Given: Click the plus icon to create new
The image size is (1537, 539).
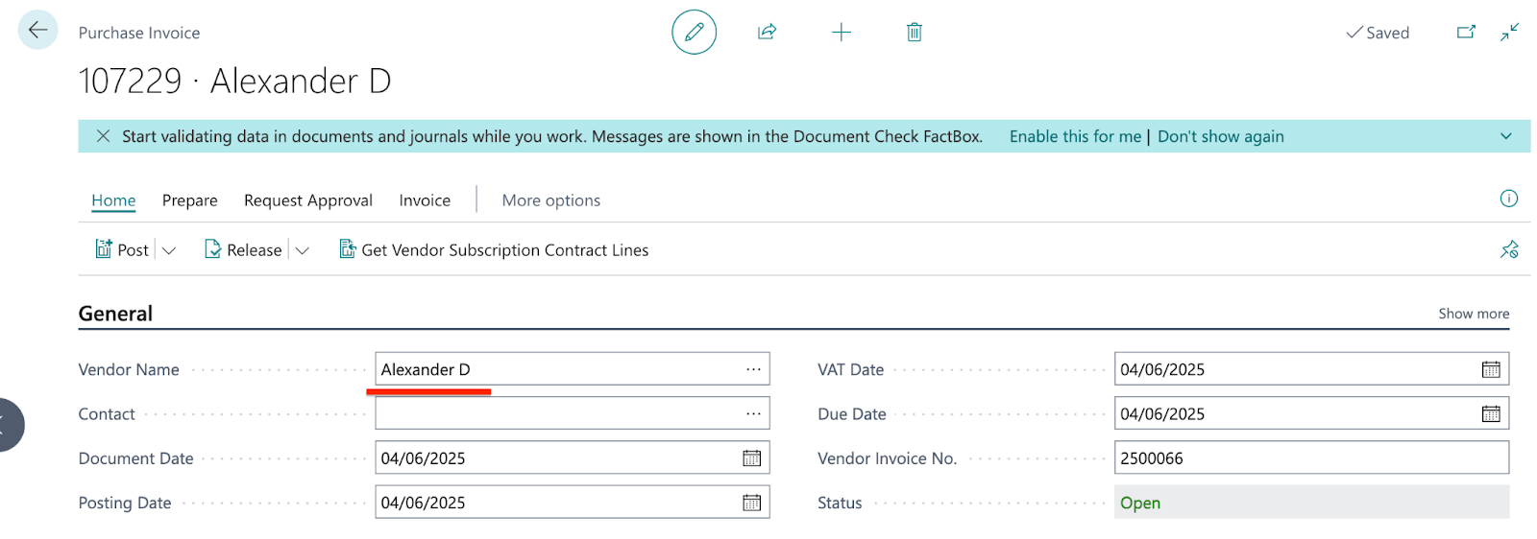Looking at the screenshot, I should point(842,33).
